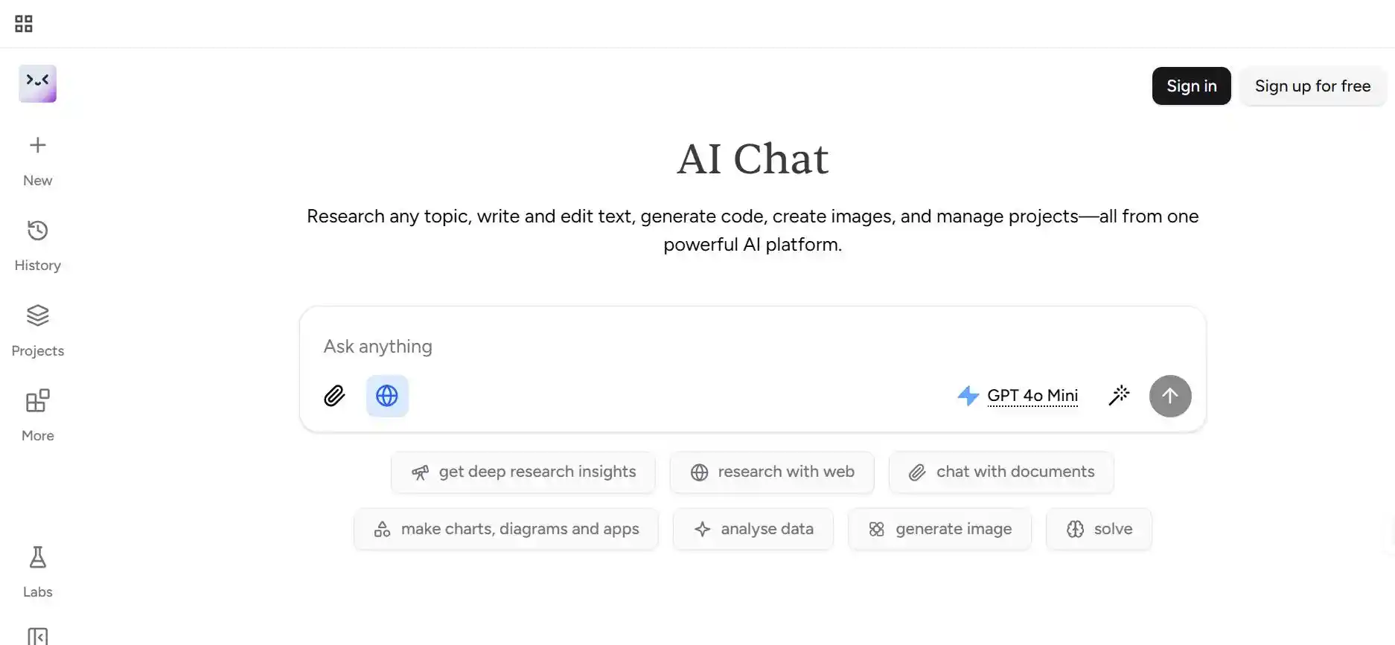Click the grid apps icon at top-left
The height and width of the screenshot is (645, 1395).
point(24,24)
